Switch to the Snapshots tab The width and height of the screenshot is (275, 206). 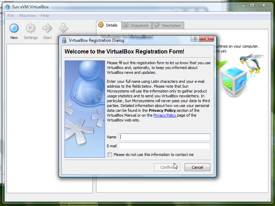[137, 26]
